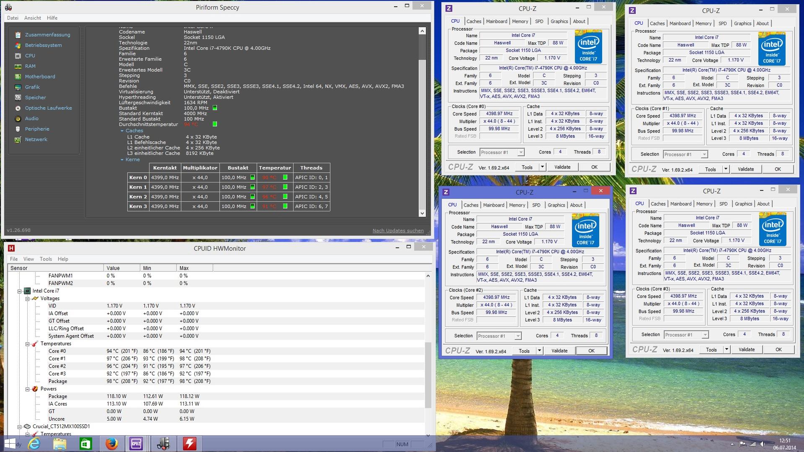Collapse the Voltages node in HWMonitor
The width and height of the screenshot is (804, 452).
point(27,299)
